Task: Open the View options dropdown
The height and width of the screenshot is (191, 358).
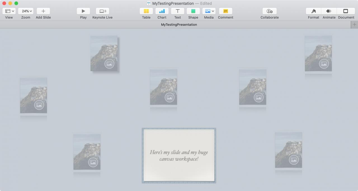Action: tap(9, 11)
